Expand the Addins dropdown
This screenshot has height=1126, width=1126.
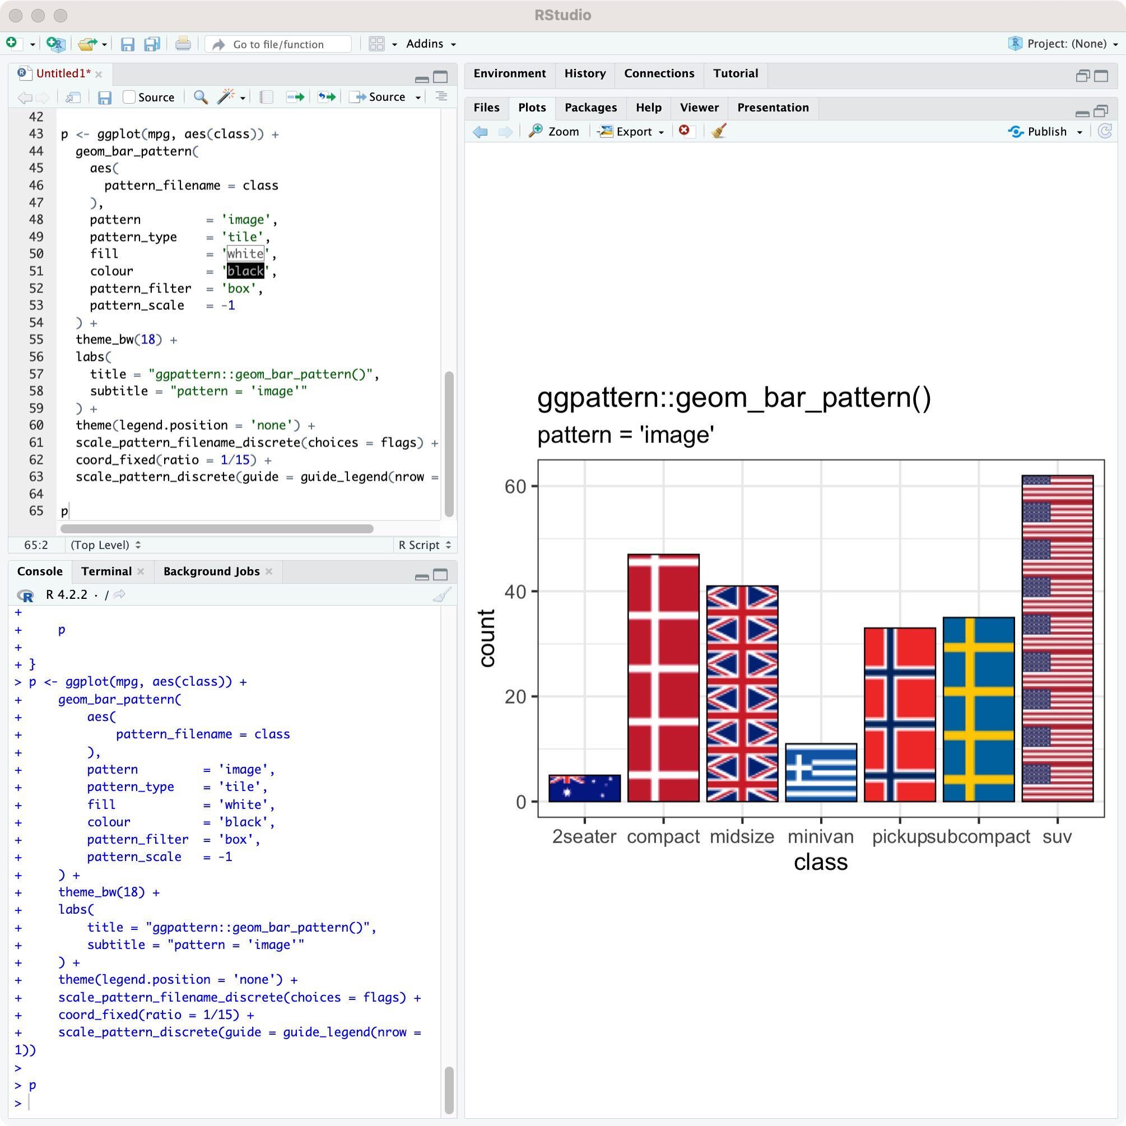coord(431,44)
